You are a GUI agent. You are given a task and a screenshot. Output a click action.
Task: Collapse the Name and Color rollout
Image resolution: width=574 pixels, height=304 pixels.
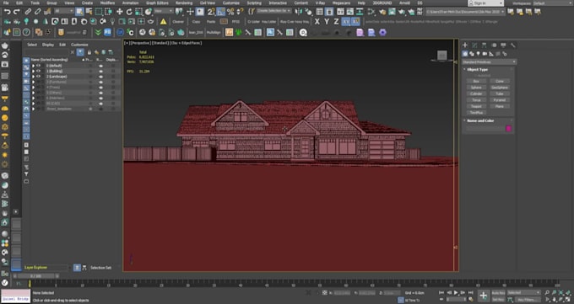tap(480, 120)
